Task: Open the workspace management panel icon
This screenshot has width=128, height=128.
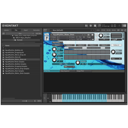Action: tap(95, 26)
